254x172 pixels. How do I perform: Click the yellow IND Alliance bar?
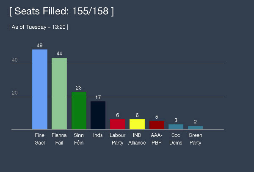click(x=137, y=124)
